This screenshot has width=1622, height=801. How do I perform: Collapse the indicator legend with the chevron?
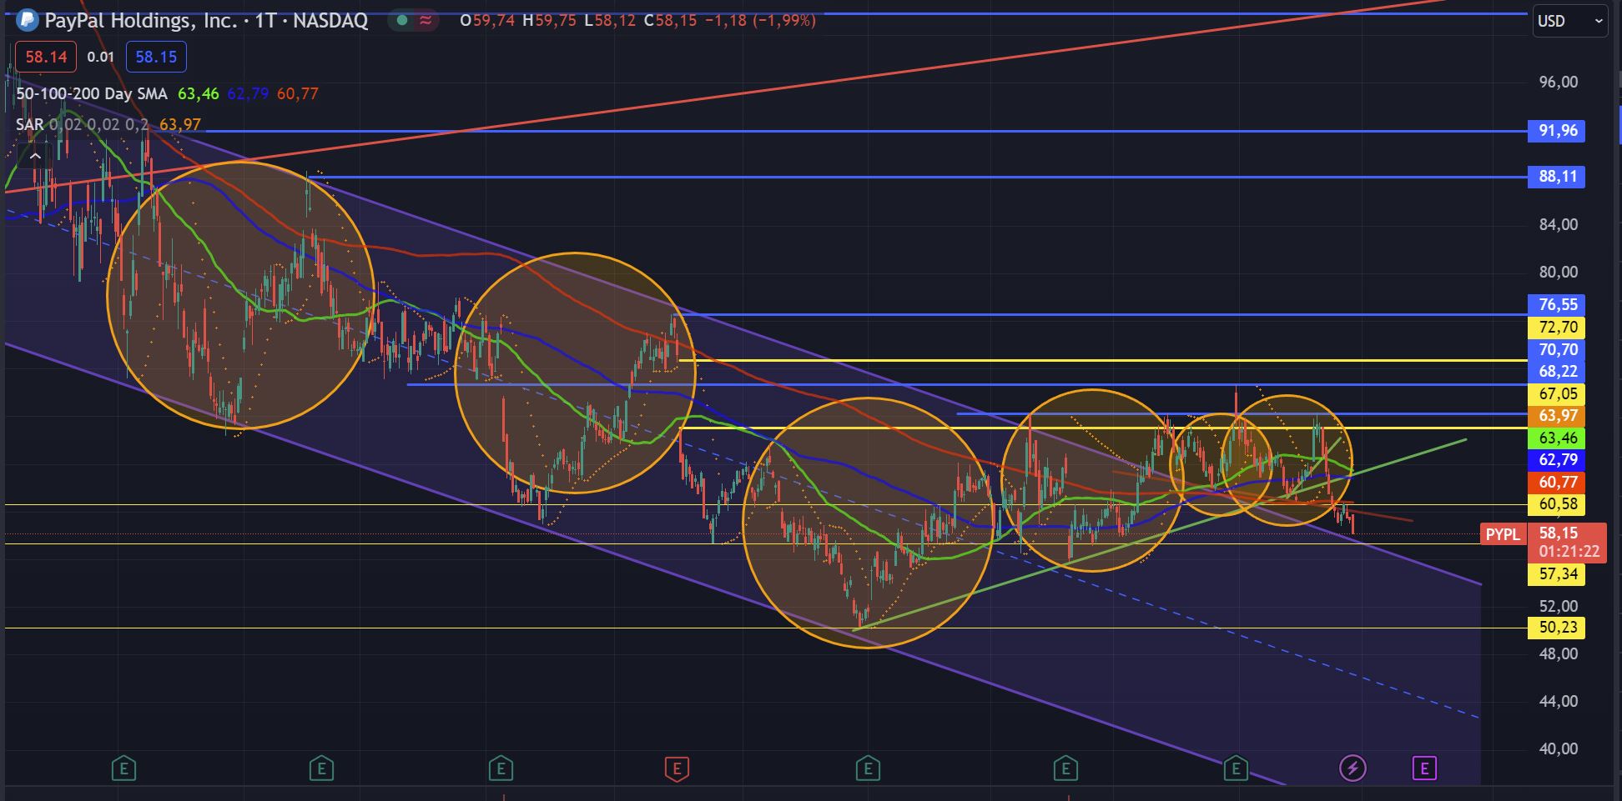point(35,156)
